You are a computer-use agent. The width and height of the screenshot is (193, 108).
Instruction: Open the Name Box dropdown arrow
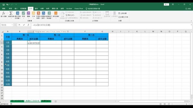coord(12,25)
